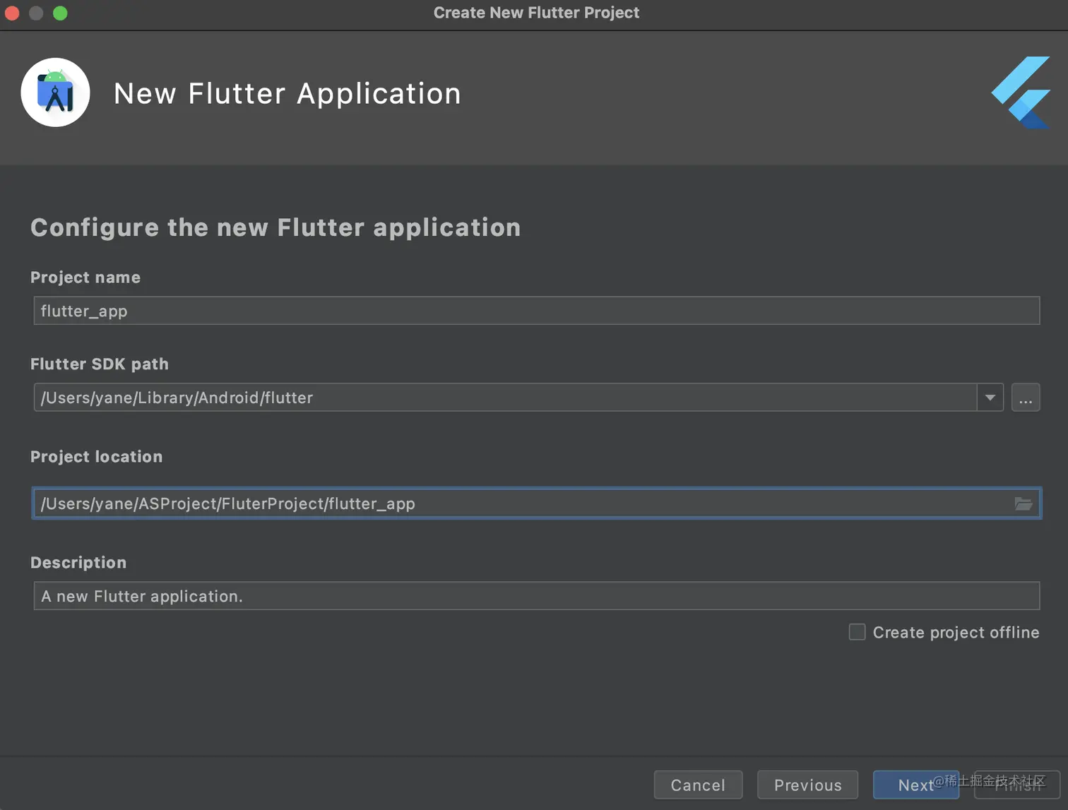Click the red close traffic light
This screenshot has width=1068, height=810.
pyautogui.click(x=12, y=13)
